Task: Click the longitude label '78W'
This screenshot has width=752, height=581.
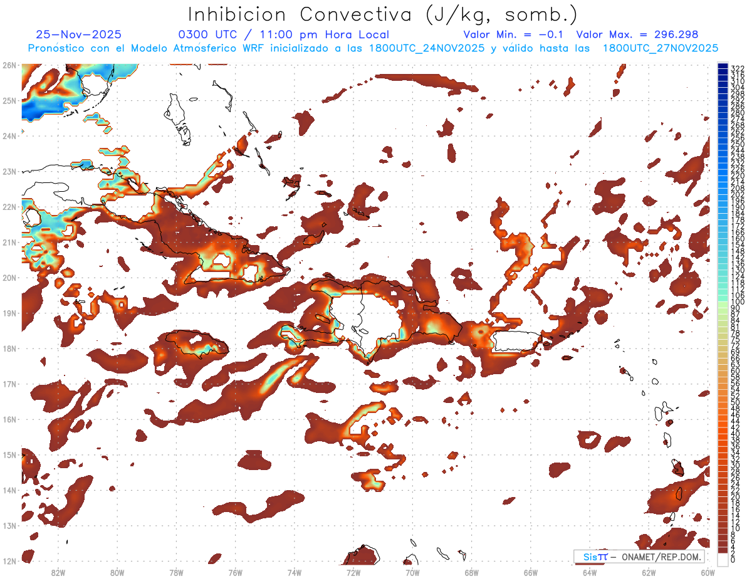Action: tap(176, 572)
